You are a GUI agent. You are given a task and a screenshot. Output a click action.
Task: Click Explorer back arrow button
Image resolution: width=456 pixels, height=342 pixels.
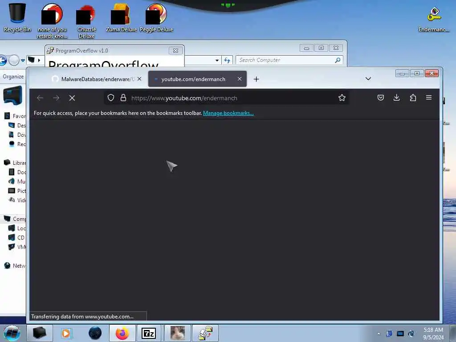point(3,61)
